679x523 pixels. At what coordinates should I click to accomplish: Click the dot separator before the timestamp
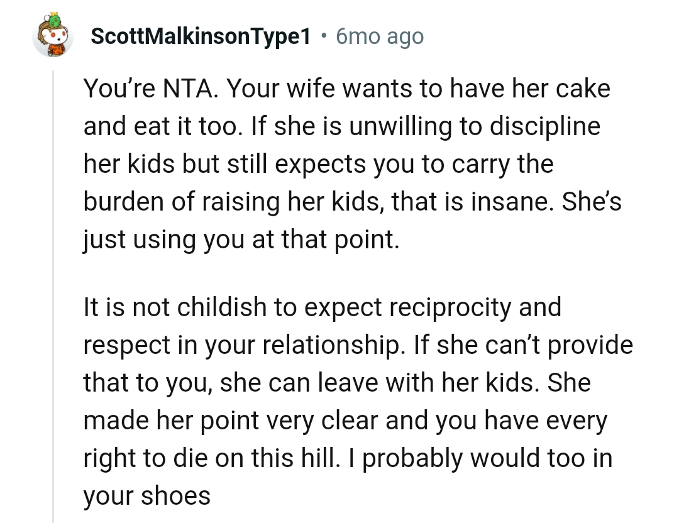point(323,37)
